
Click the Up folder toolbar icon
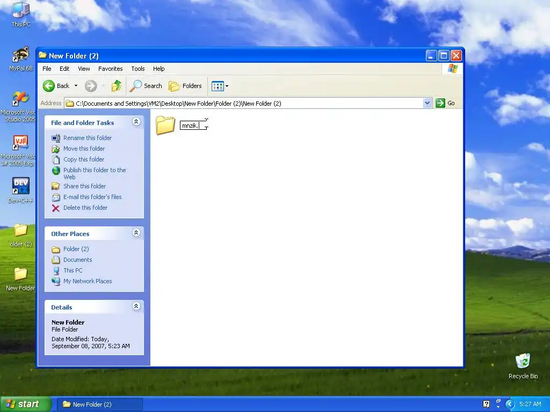[x=116, y=86]
